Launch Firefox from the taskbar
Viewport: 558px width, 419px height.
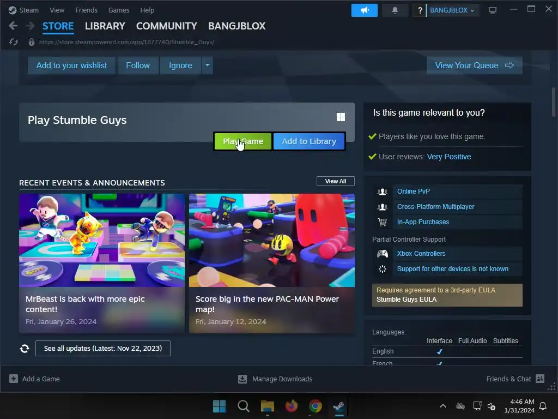coord(292,406)
